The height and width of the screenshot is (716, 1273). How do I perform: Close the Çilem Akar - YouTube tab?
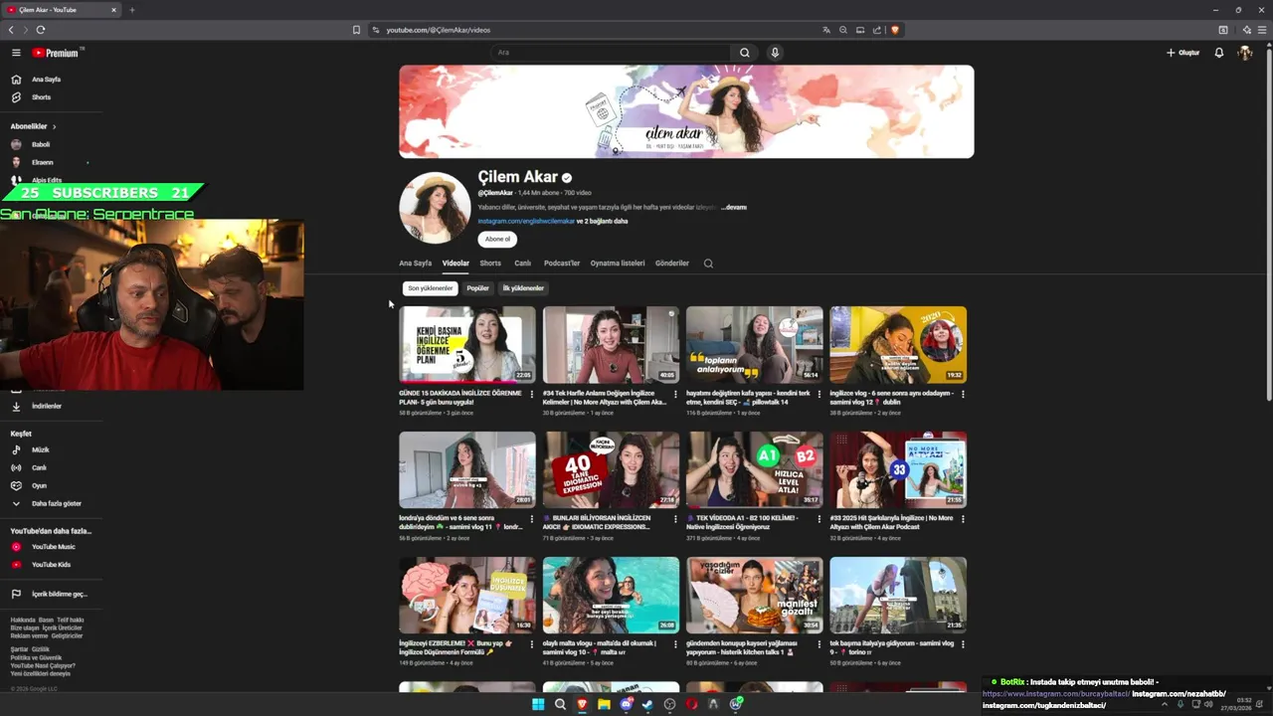click(113, 10)
